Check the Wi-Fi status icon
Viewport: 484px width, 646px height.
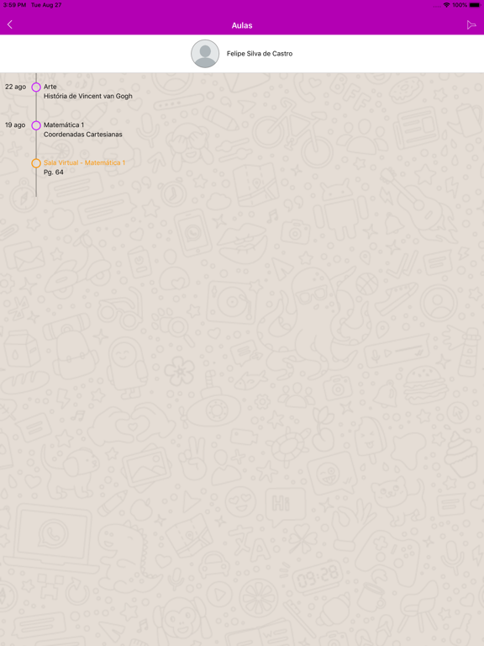pyautogui.click(x=446, y=5)
